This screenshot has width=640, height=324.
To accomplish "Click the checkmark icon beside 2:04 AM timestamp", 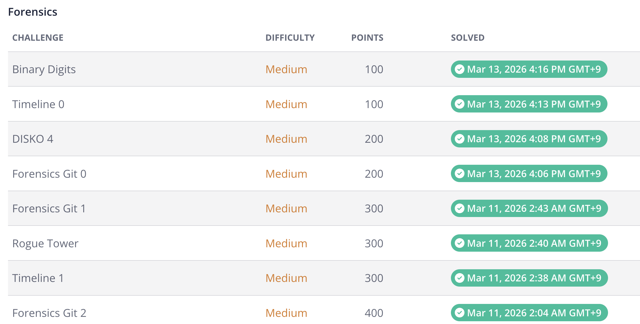I will click(459, 313).
